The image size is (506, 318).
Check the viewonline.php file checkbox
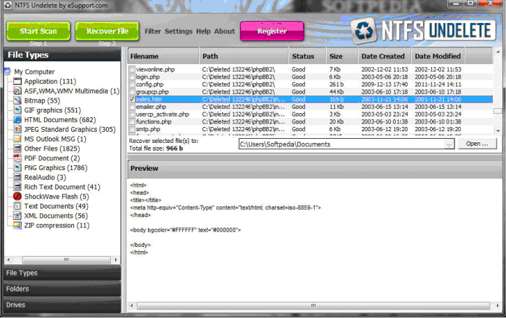[x=132, y=69]
